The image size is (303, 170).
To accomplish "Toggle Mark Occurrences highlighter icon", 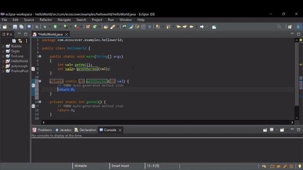I will (131, 27).
